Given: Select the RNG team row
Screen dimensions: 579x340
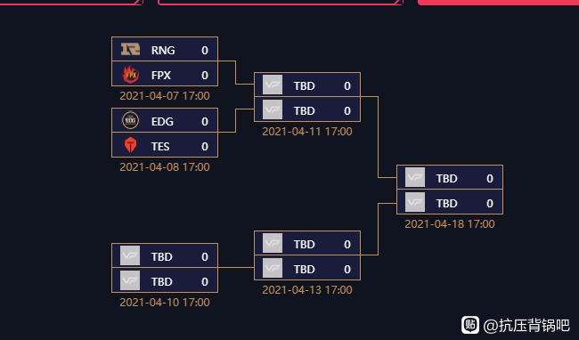Looking at the screenshot, I should [165, 49].
